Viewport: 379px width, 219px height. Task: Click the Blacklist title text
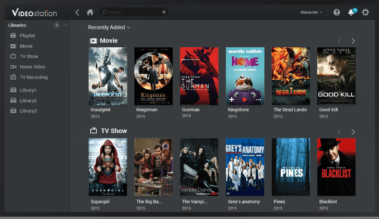pos(328,202)
